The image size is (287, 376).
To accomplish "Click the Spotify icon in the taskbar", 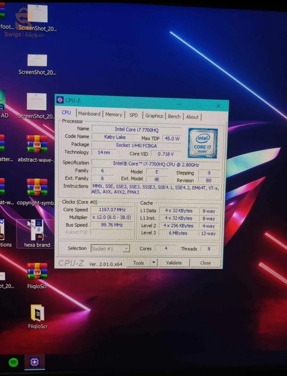I will click(13, 362).
